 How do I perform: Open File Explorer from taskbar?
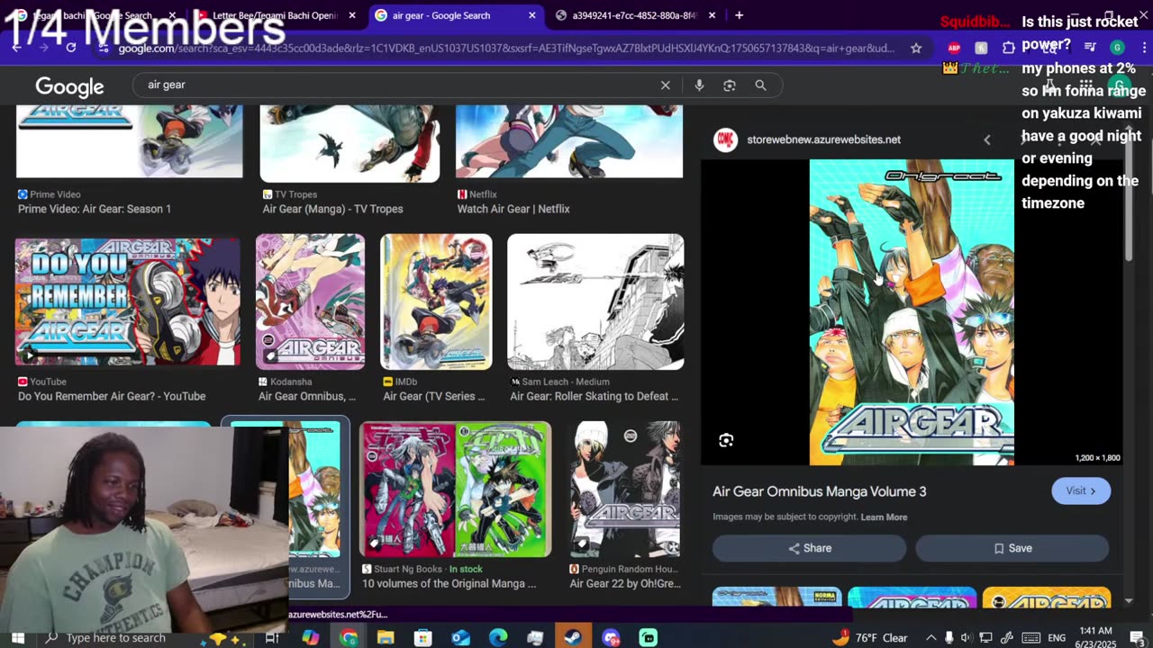386,638
